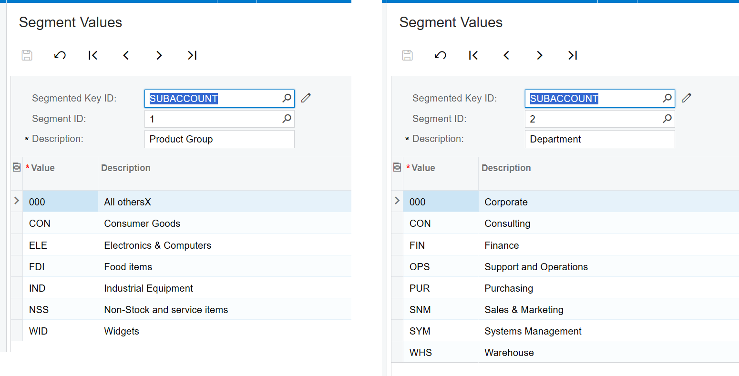Viewport: 739px width, 376px height.
Task: Select the Corporate description cell
Action: click(609, 202)
